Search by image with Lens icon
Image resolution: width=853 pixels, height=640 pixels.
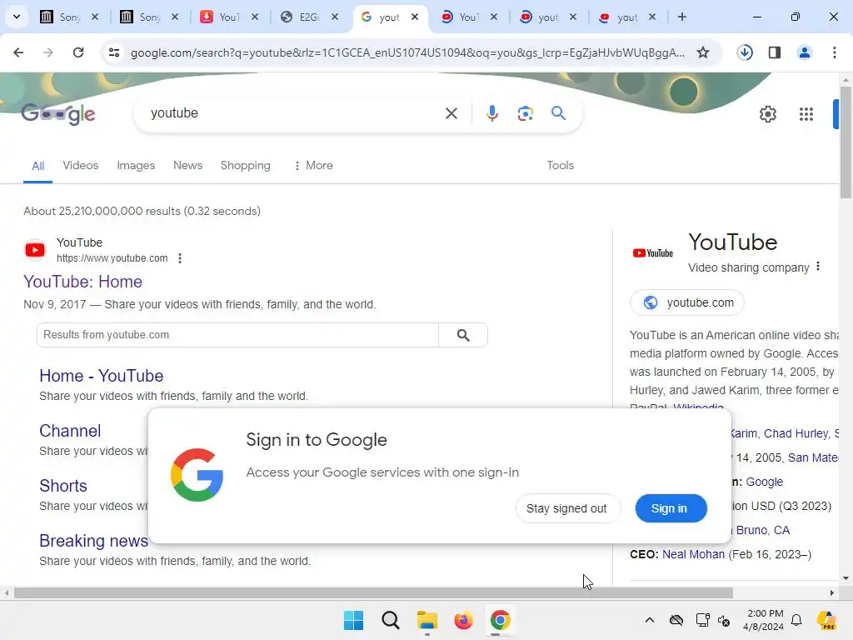point(525,113)
